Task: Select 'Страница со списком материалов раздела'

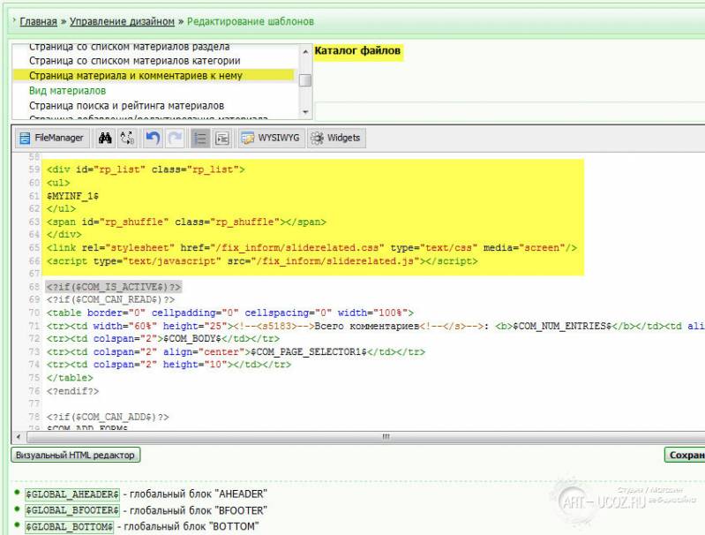Action: coord(129,47)
